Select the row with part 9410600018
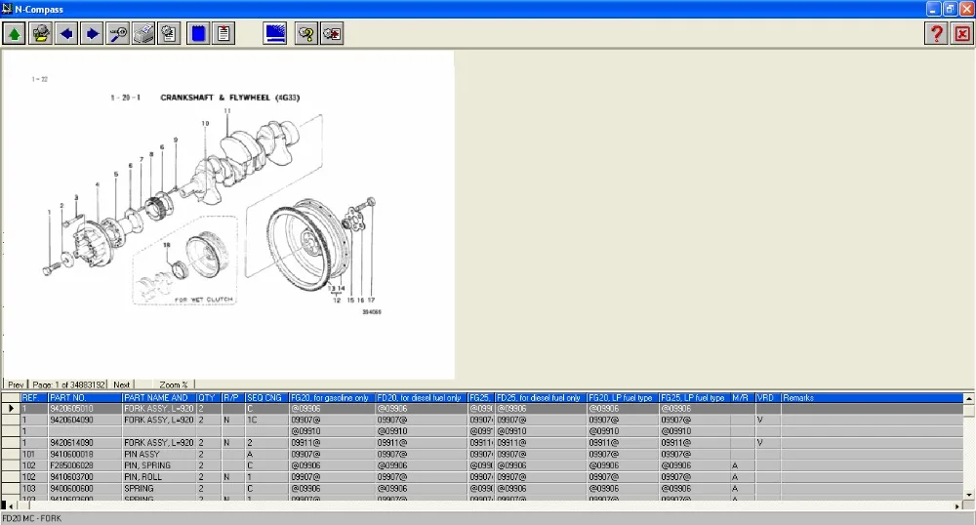The image size is (976, 525). [x=482, y=454]
